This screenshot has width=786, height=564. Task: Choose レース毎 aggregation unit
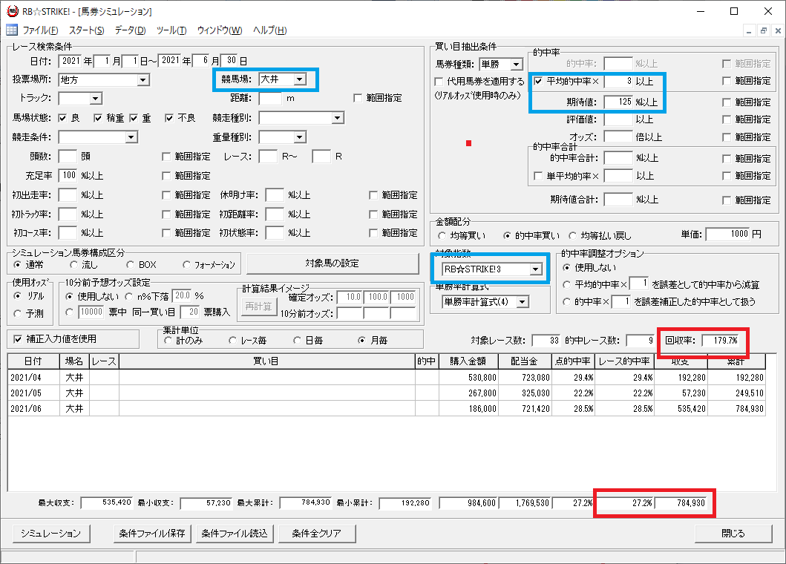(x=232, y=341)
